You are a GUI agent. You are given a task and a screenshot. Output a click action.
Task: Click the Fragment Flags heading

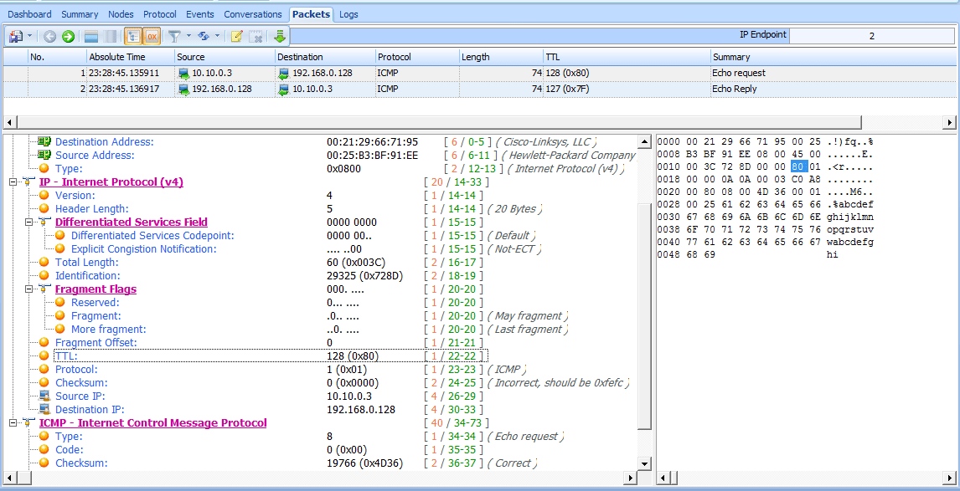[95, 289]
